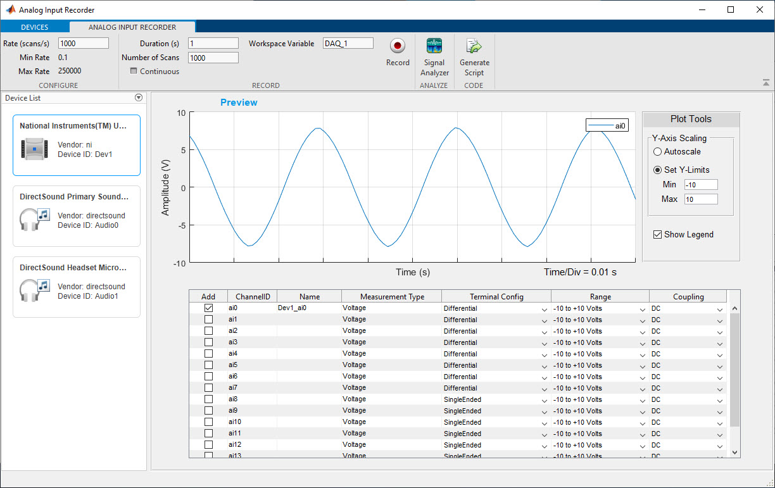Image resolution: width=775 pixels, height=488 pixels.
Task: Open Range dropdown for channel ai0
Action: pyautogui.click(x=643, y=309)
